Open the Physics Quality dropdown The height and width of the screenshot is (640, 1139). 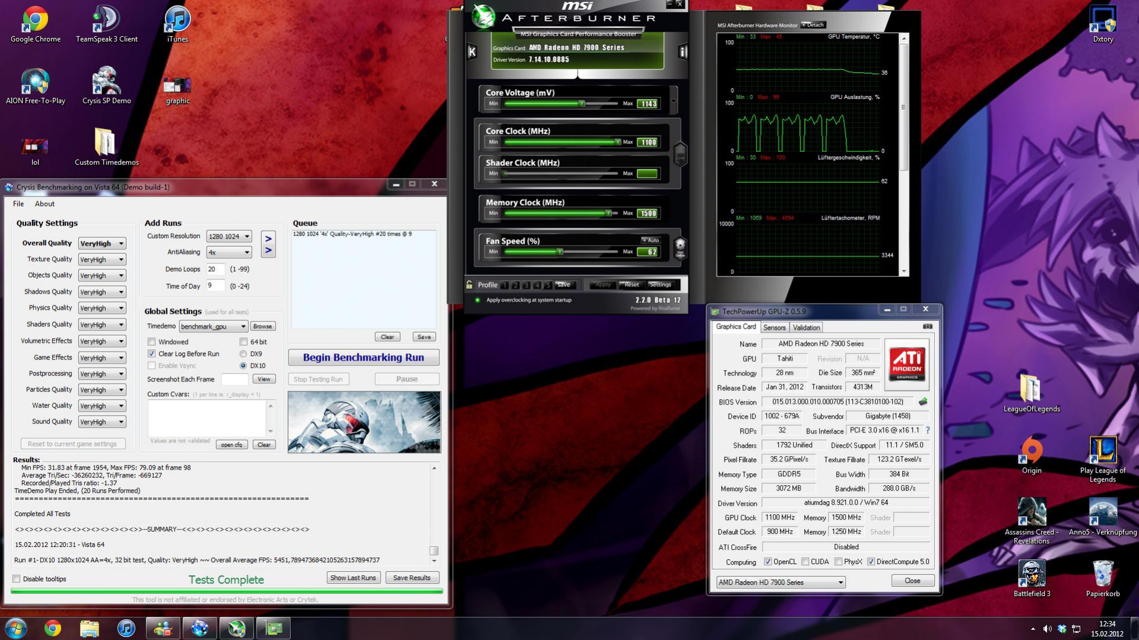point(102,308)
